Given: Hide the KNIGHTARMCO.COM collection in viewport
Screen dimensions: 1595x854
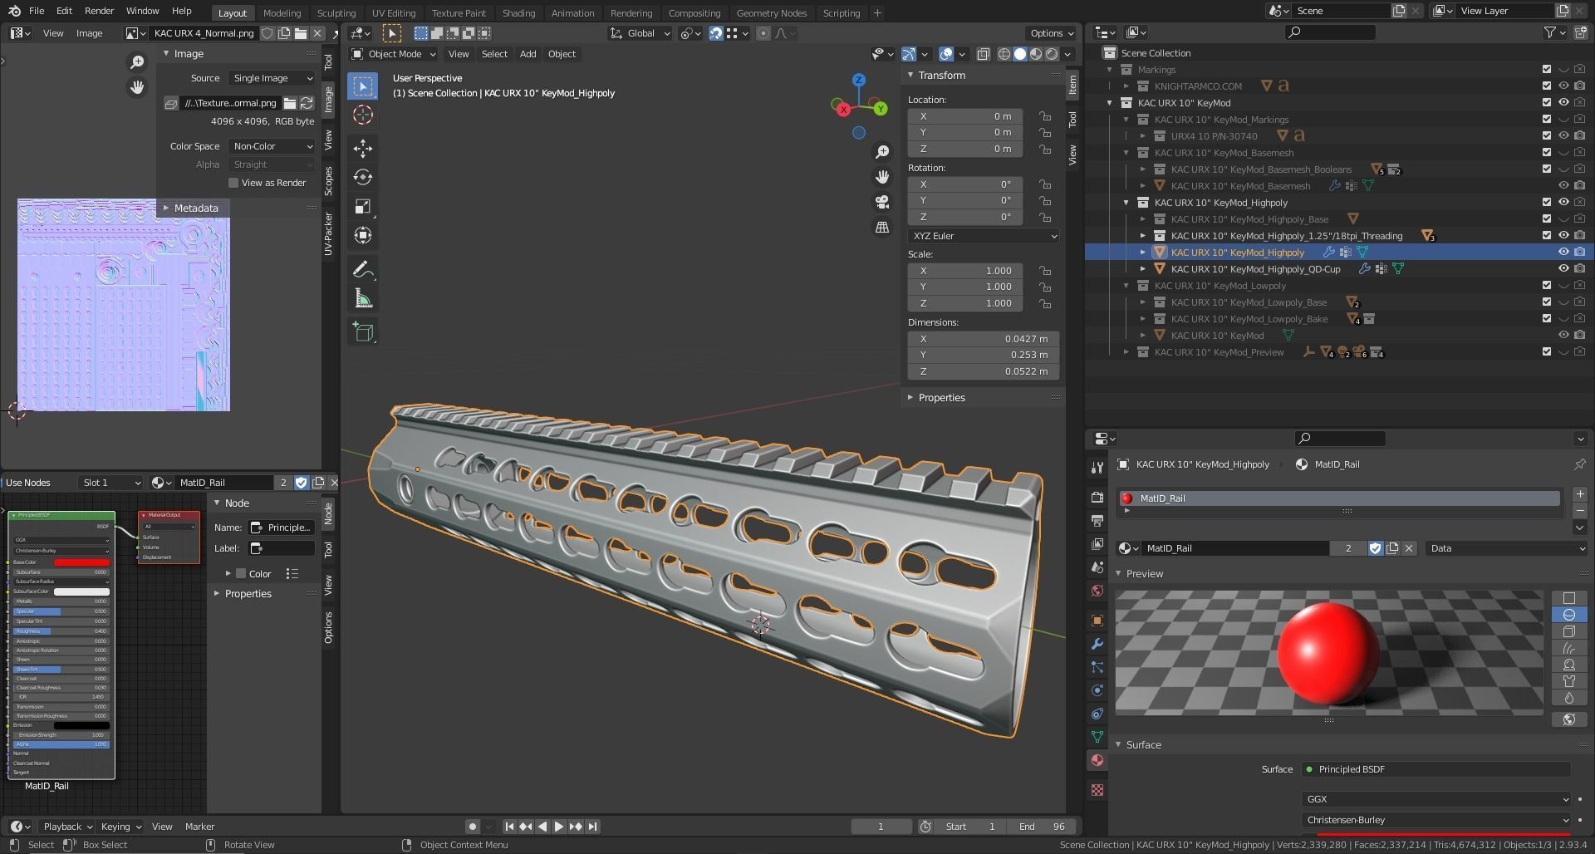Looking at the screenshot, I should [x=1563, y=86].
